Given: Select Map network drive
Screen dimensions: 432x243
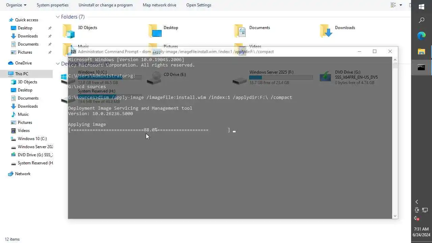Looking at the screenshot, I should click(x=159, y=5).
